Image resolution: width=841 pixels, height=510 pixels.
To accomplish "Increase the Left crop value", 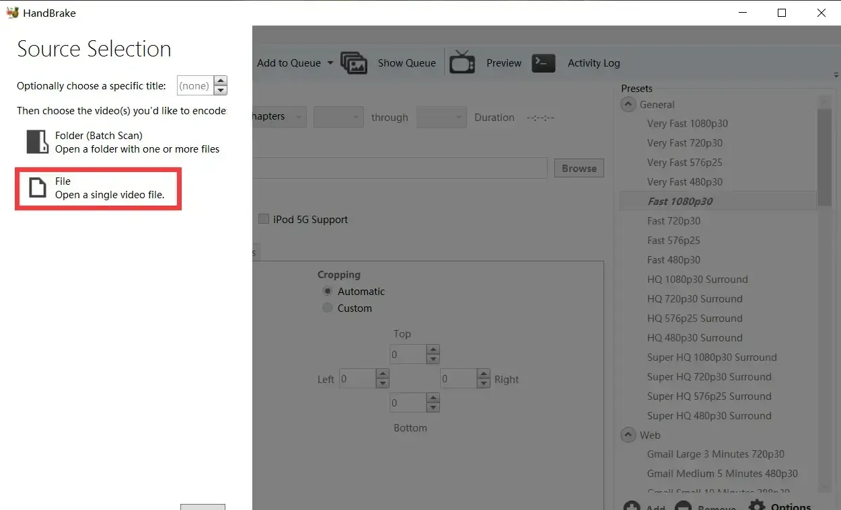I will [x=383, y=374].
